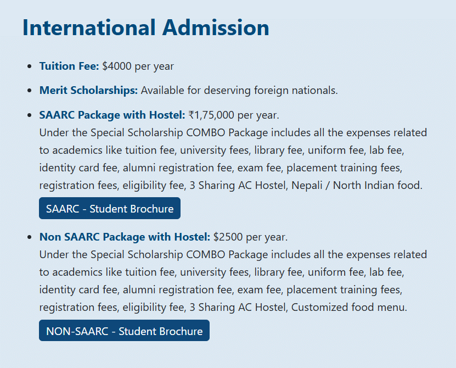
Task: Click the Tuition Fee label
Action: point(69,66)
